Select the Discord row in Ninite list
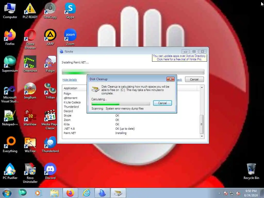 (68, 111)
